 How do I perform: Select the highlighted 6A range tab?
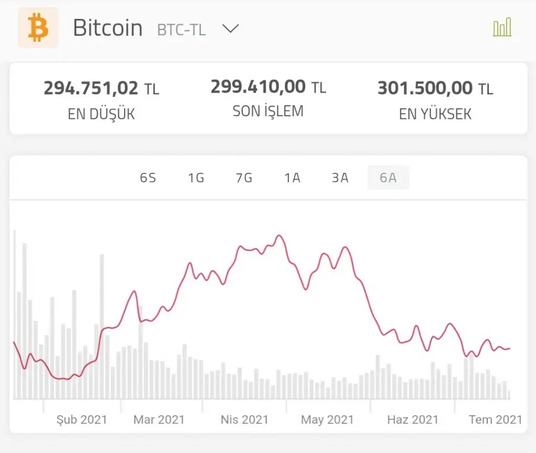tap(388, 178)
